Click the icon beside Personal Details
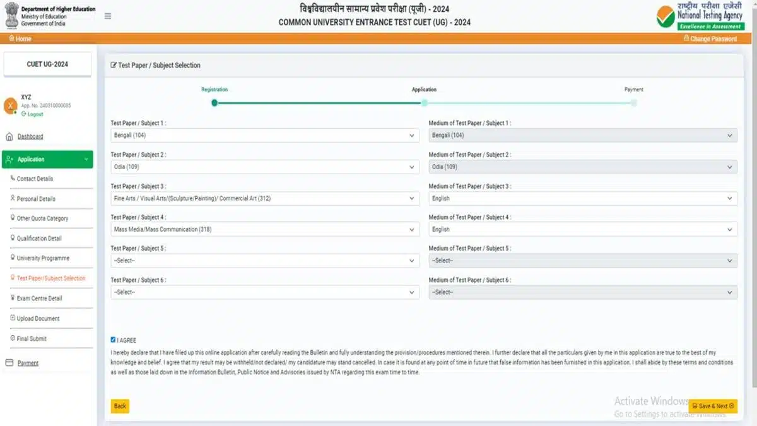This screenshot has height=426, width=757. coord(13,198)
